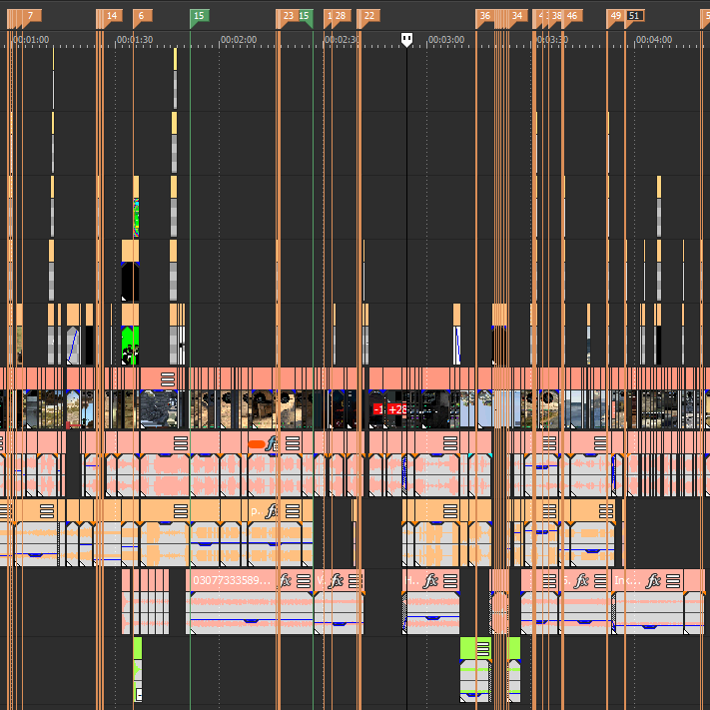Select the colorful noise clip on the upper track
This screenshot has height=710, width=710.
136,218
